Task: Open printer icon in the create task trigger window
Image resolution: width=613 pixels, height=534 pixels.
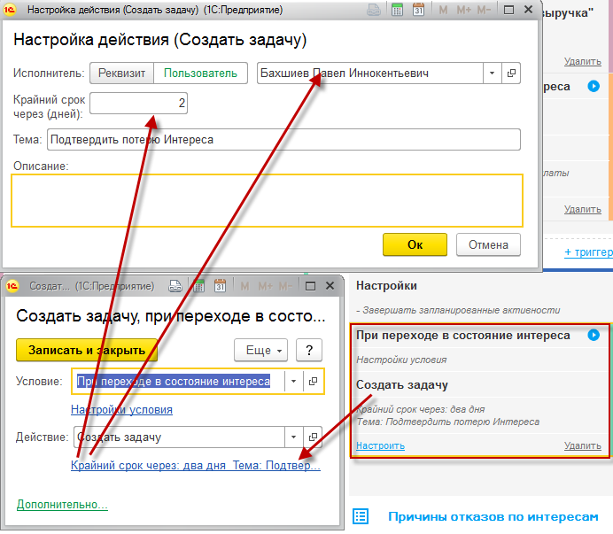Action: [x=175, y=286]
